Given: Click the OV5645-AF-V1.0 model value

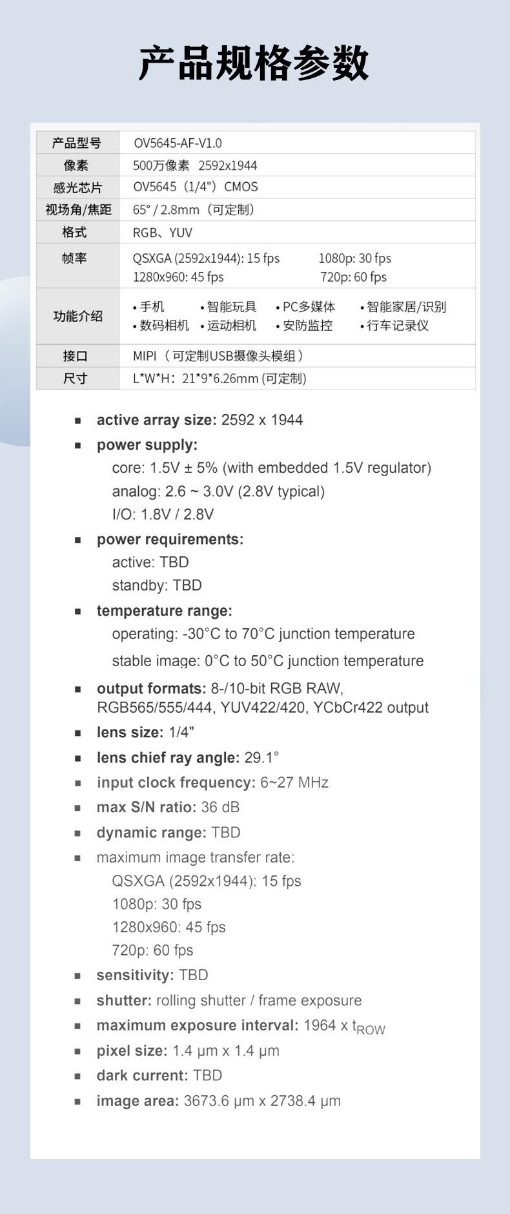Looking at the screenshot, I should [x=178, y=143].
